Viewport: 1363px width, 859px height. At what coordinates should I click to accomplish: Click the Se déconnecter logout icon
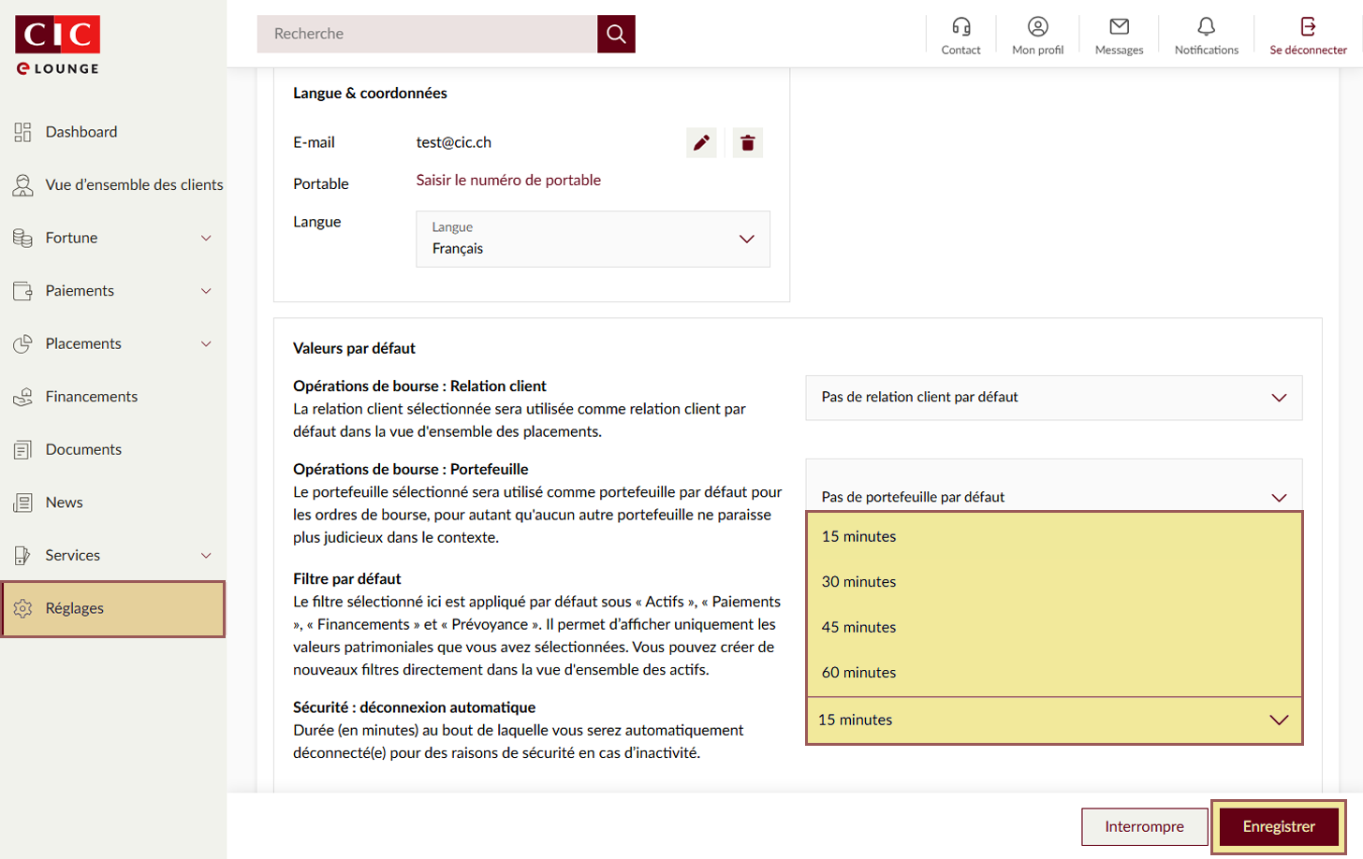(1308, 27)
